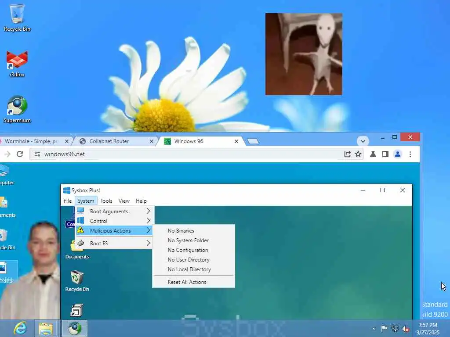The width and height of the screenshot is (450, 337).
Task: Open the network tray icon
Action: click(395, 329)
